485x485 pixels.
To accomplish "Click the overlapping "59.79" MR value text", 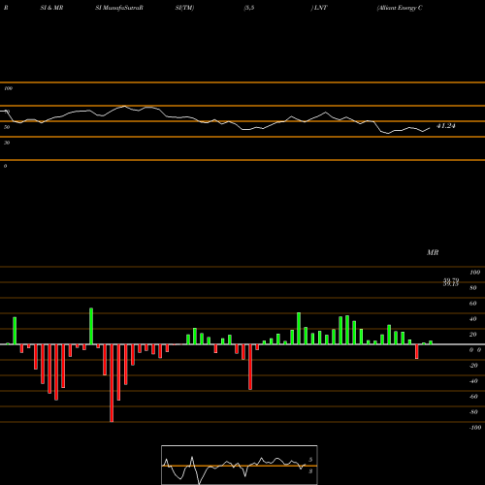I will tap(451, 280).
